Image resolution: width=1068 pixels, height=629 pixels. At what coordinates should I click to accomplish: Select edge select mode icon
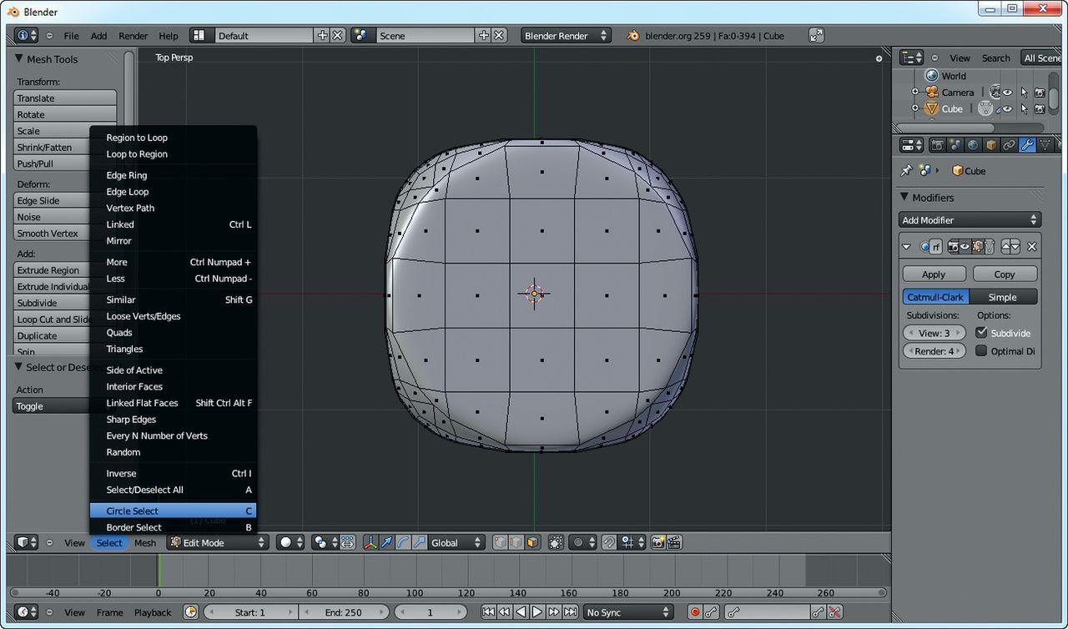(516, 542)
